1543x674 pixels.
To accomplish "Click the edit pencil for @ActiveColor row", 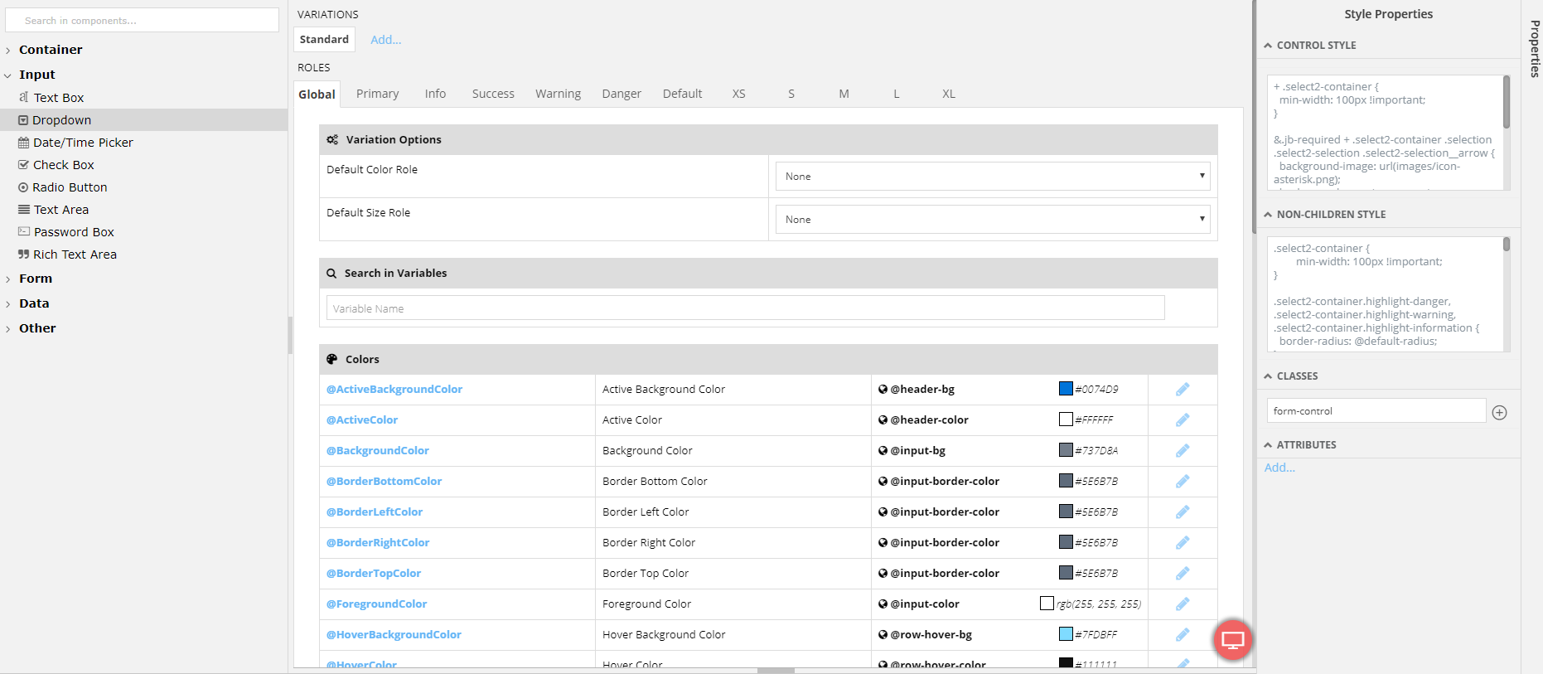I will tap(1183, 420).
